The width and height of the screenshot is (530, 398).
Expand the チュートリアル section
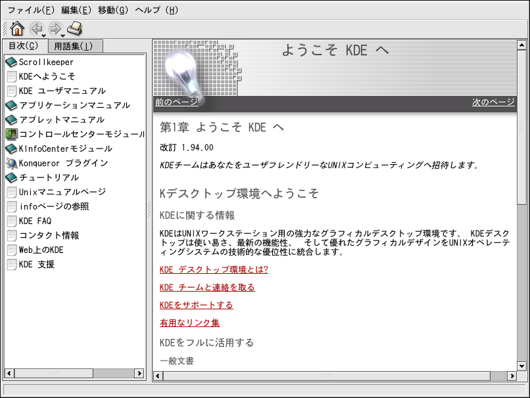click(x=11, y=178)
